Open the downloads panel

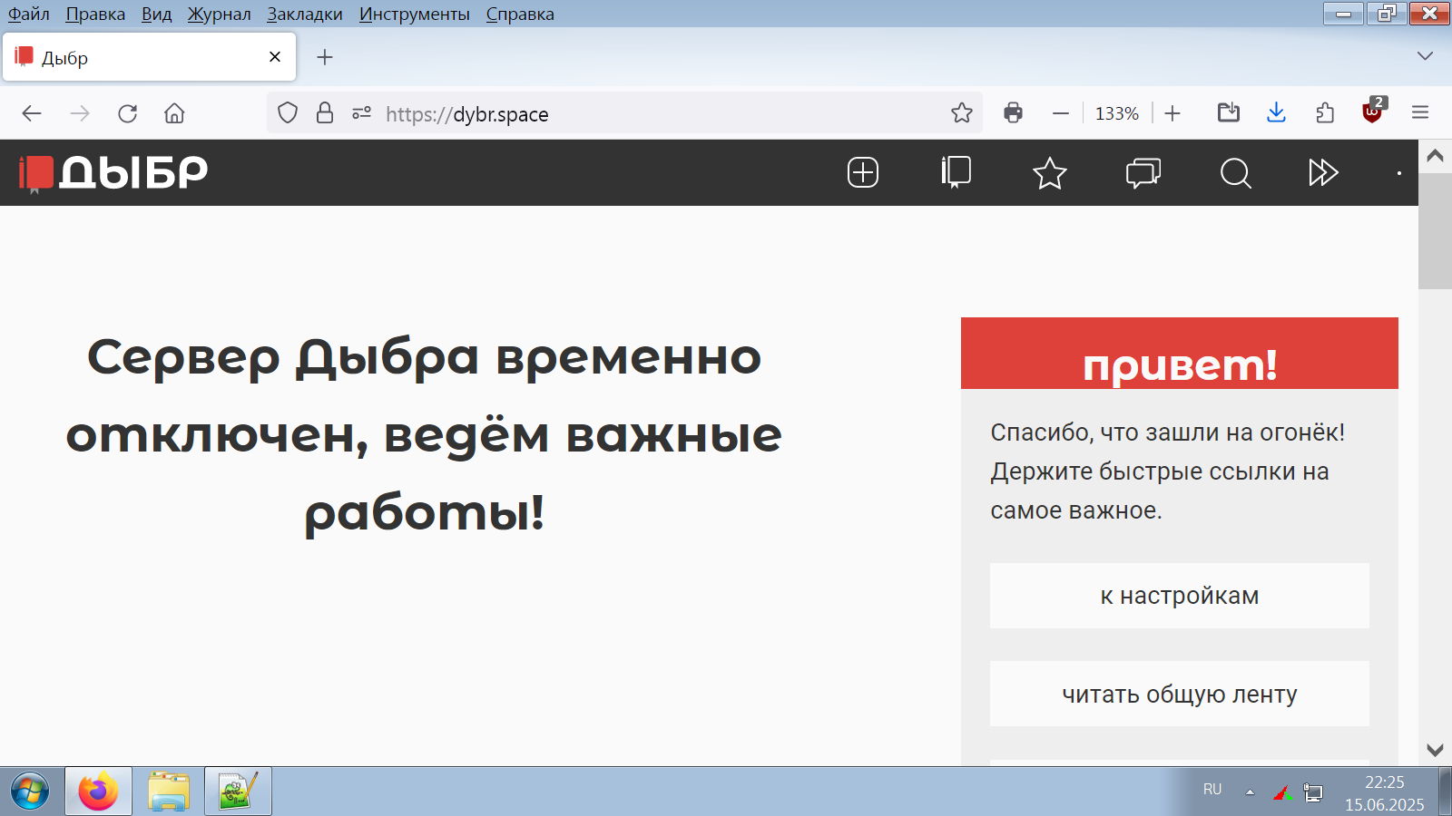click(x=1276, y=113)
